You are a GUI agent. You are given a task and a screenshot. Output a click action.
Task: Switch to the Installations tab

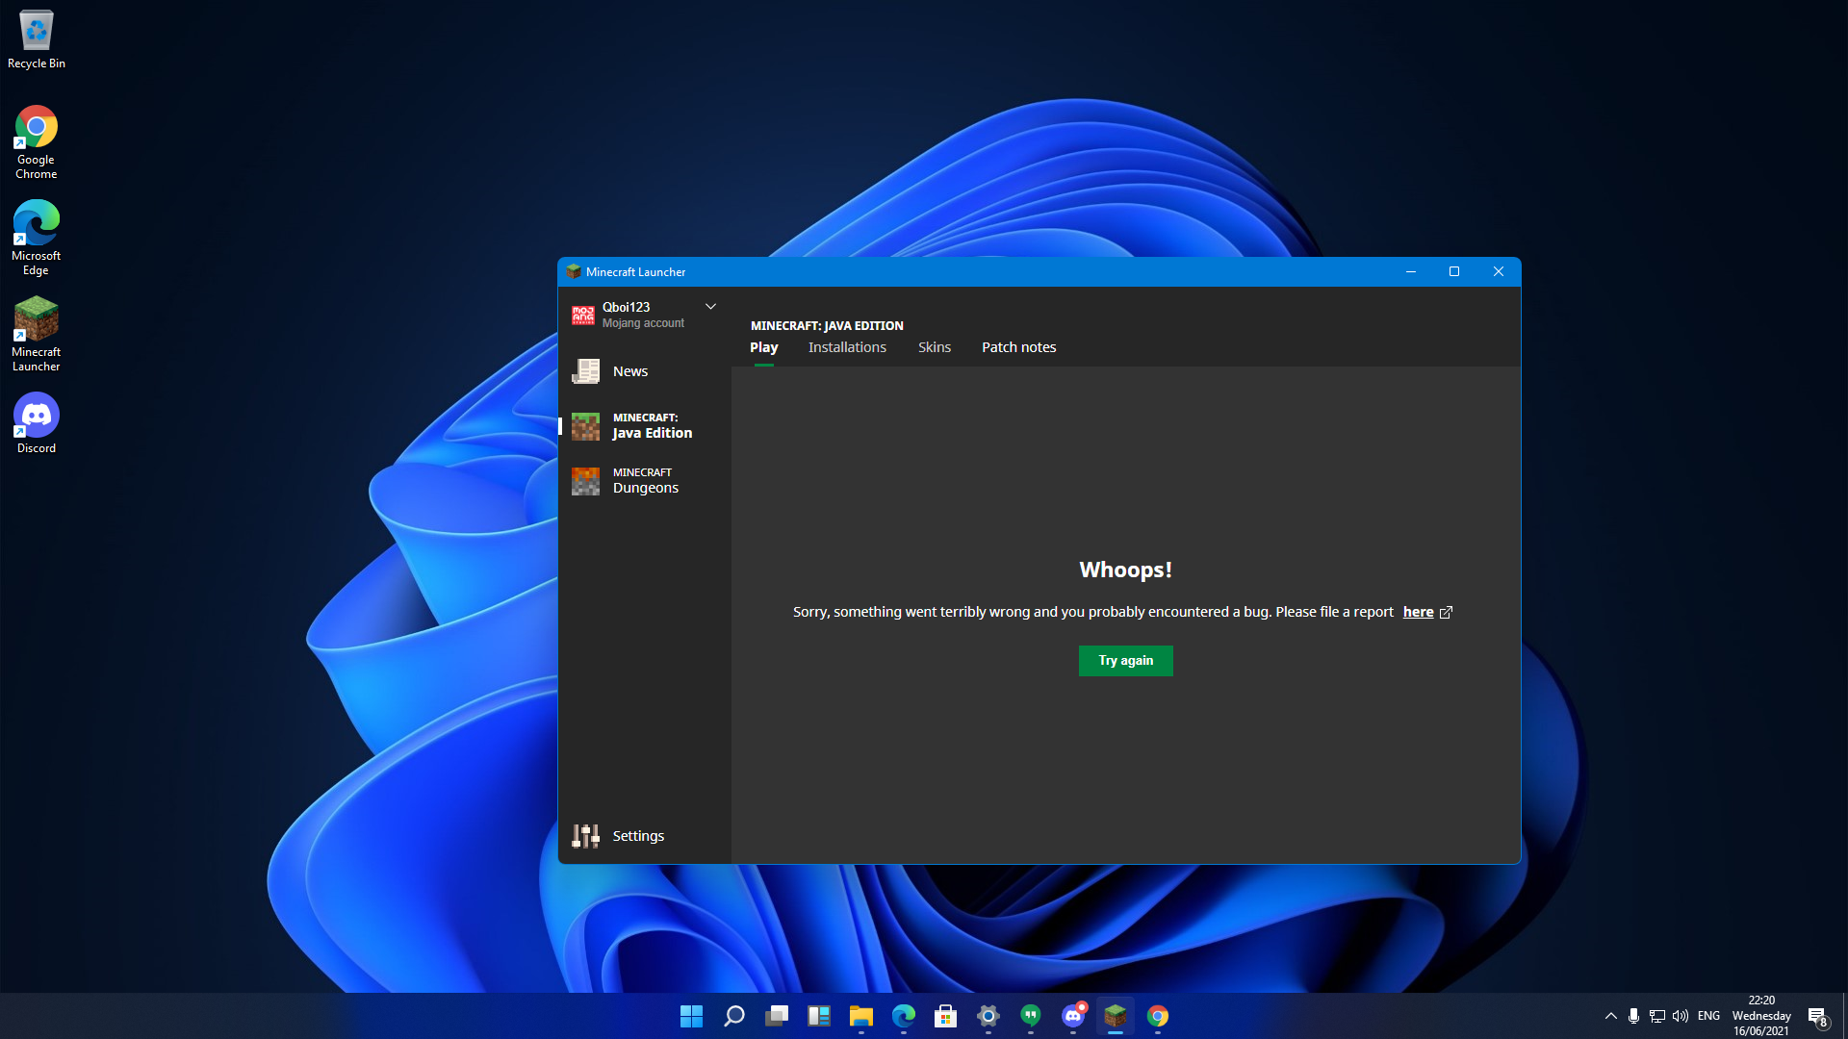(847, 347)
